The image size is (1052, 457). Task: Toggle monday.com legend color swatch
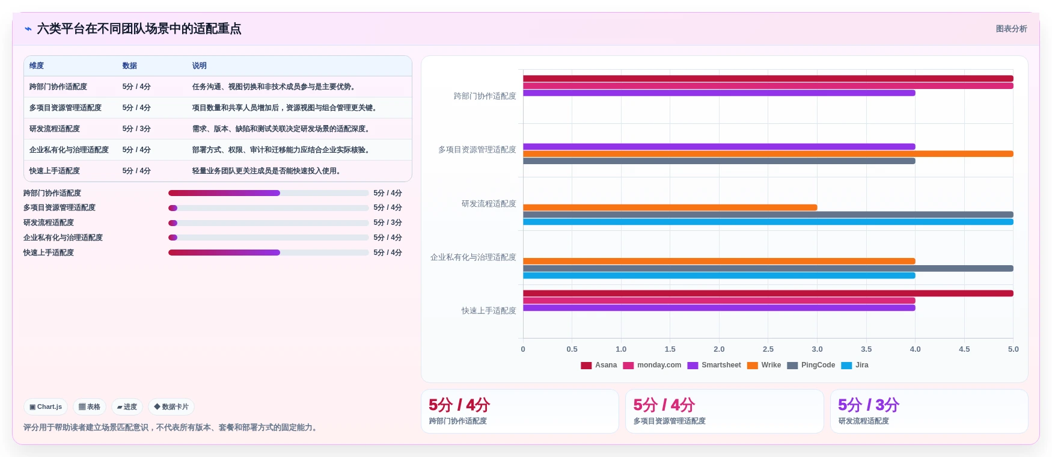pos(628,366)
